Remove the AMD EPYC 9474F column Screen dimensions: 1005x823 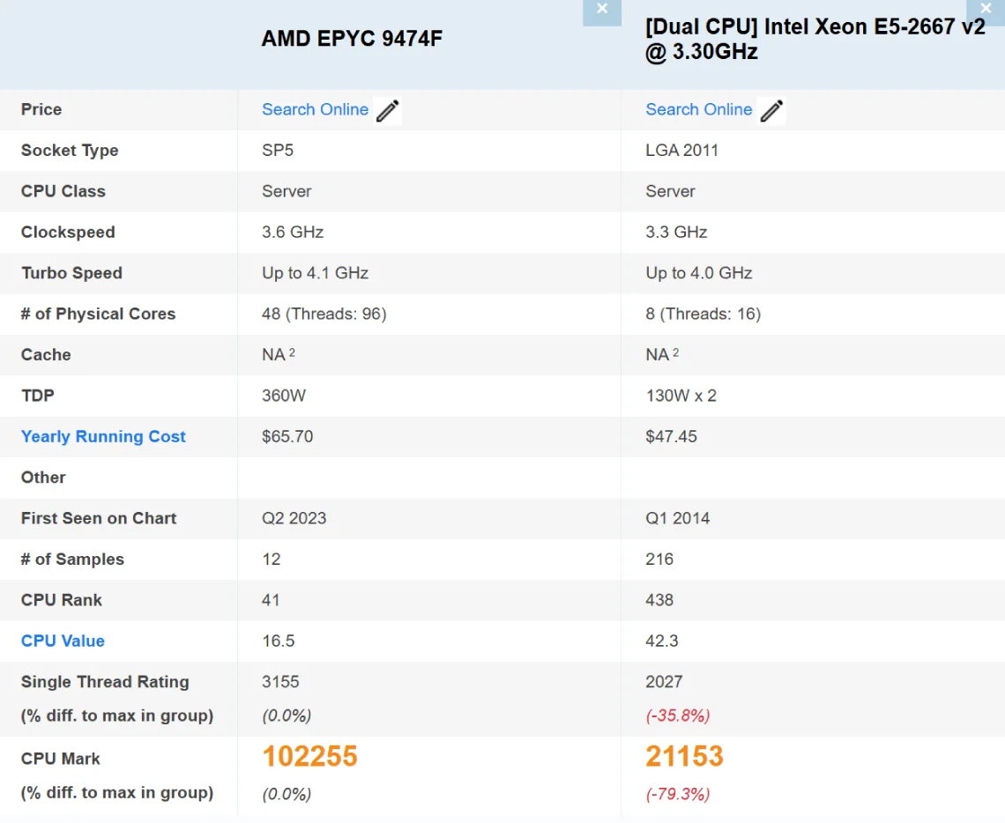point(602,10)
